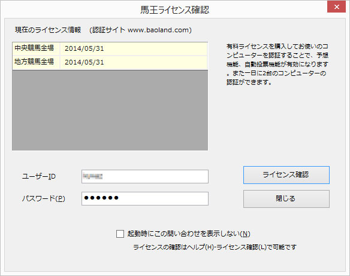350x276 pixels.
Task: Click the ライセンスの確認はヘルプ(H) note text
Action: point(215,247)
